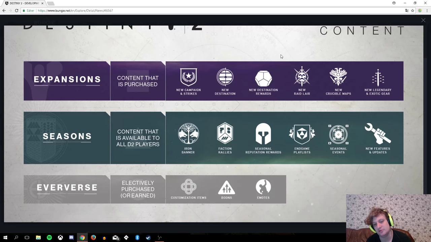Switch to Chrome in the taskbar
The width and height of the screenshot is (431, 242).
(82, 238)
